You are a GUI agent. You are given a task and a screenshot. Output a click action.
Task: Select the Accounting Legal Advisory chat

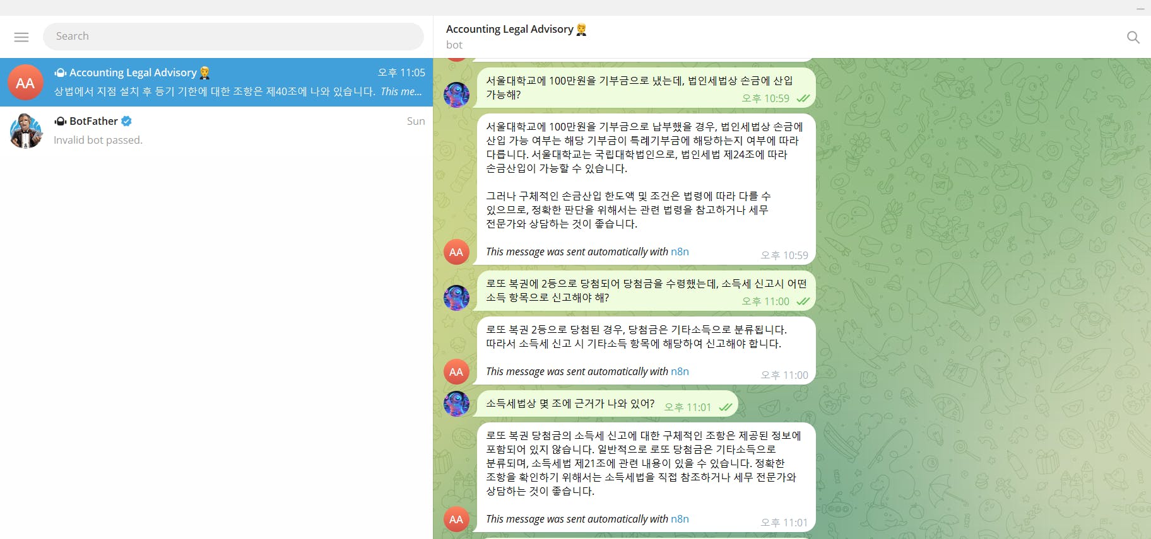click(216, 83)
